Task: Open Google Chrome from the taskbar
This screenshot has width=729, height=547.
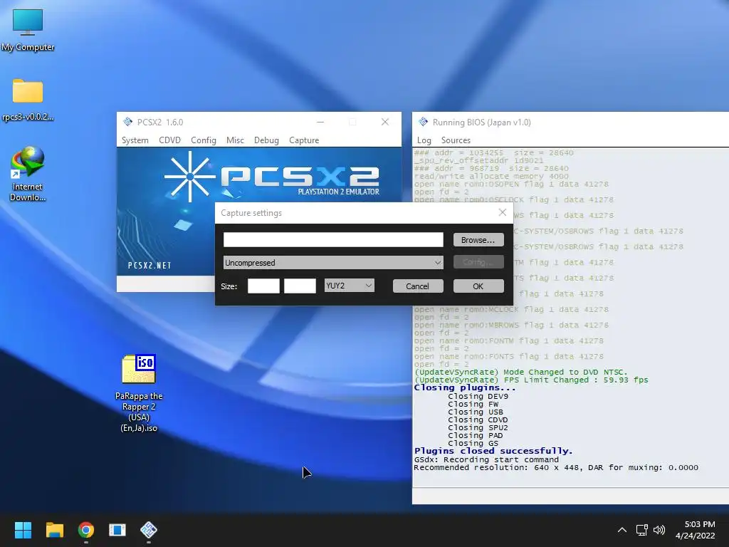Action: click(x=86, y=530)
